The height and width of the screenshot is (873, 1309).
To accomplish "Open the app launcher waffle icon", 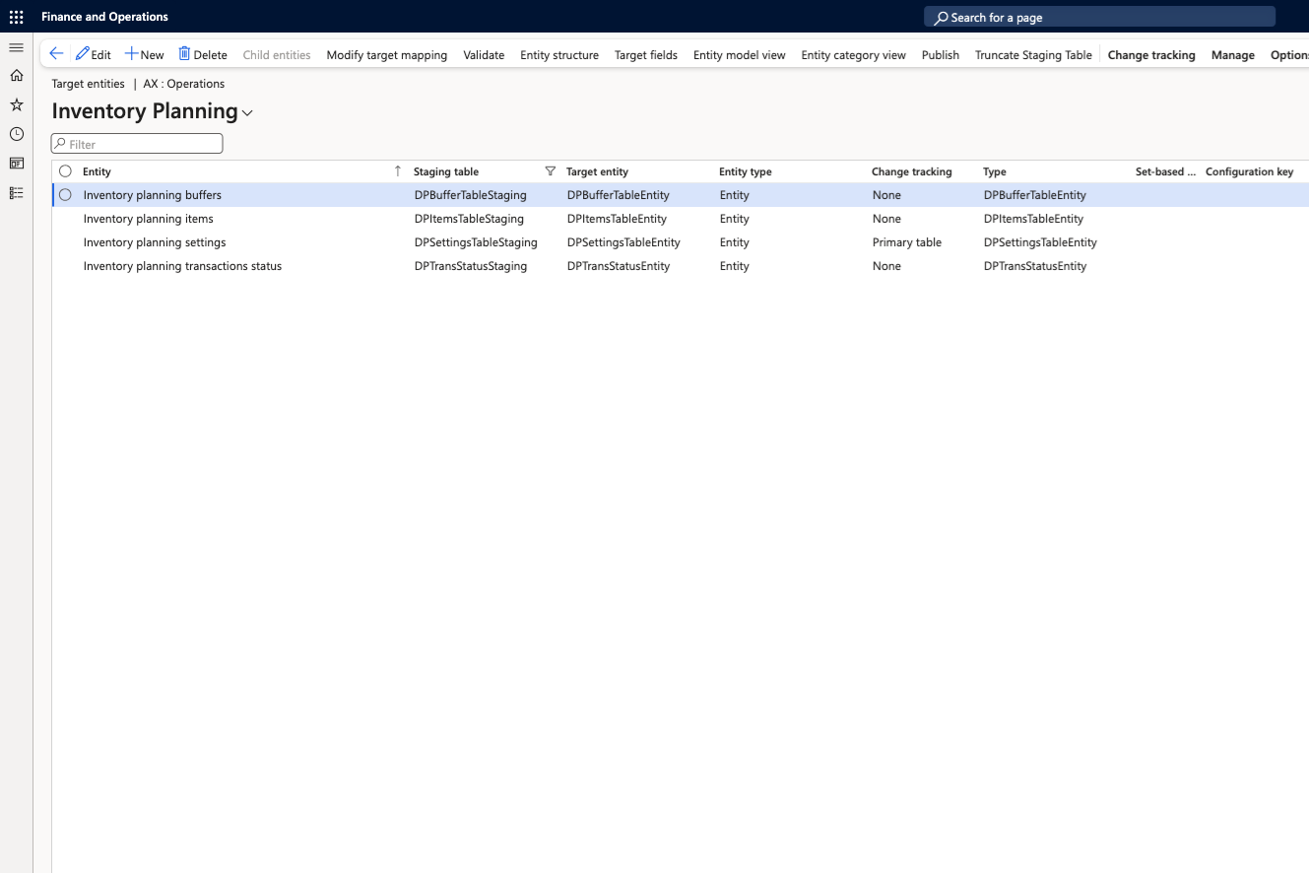I will point(16,17).
